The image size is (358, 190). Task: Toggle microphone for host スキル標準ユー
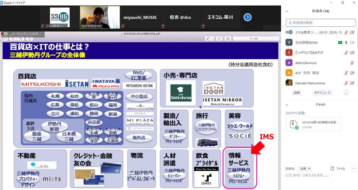click(x=346, y=32)
